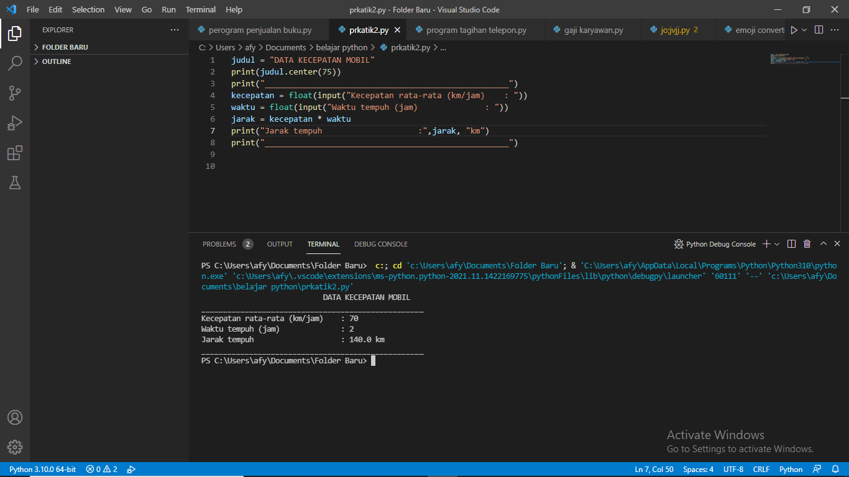Click the CRLF end-of-line status item

(761, 470)
